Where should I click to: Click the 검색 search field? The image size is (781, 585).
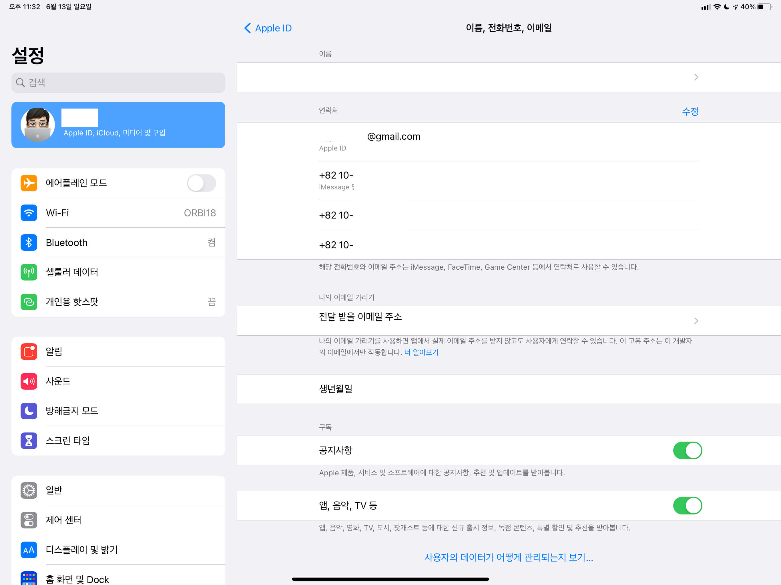point(118,83)
